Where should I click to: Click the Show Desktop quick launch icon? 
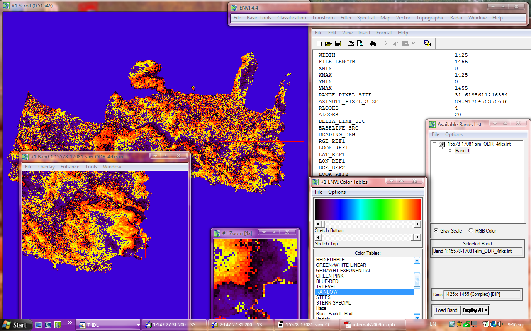click(x=39, y=325)
